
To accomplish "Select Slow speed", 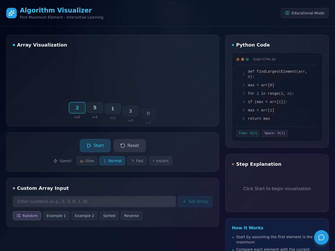I will [x=87, y=161].
